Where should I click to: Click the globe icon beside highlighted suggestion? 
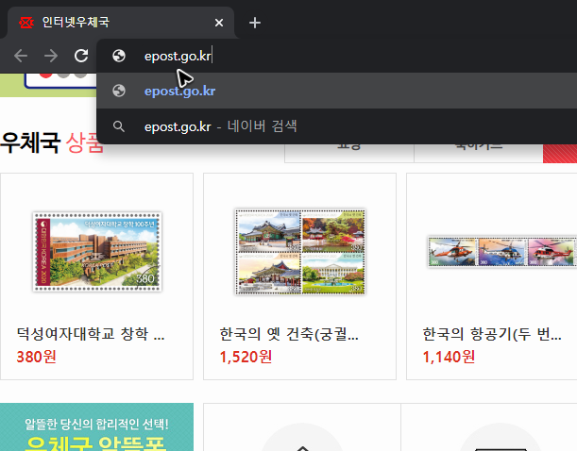click(x=119, y=91)
